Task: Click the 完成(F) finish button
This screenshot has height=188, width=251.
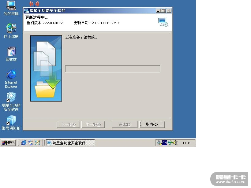Action: pyautogui.click(x=124, y=124)
